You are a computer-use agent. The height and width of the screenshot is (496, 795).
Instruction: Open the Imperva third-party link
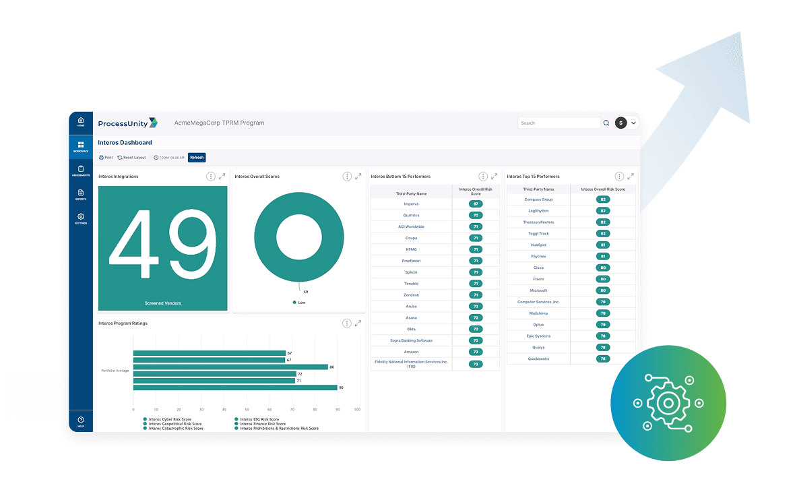click(x=411, y=204)
